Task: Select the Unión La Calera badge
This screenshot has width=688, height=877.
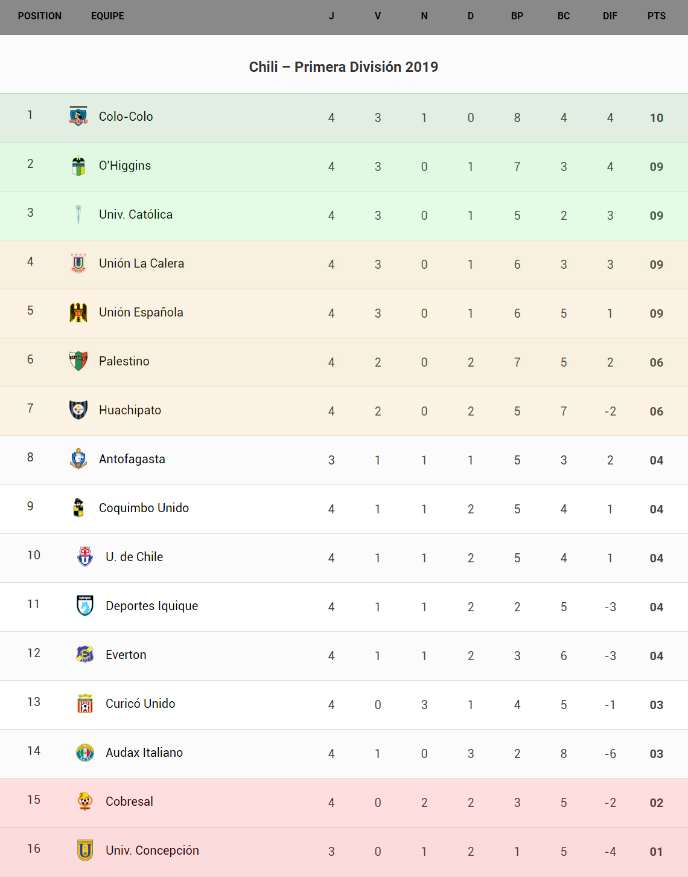Action: pos(78,263)
